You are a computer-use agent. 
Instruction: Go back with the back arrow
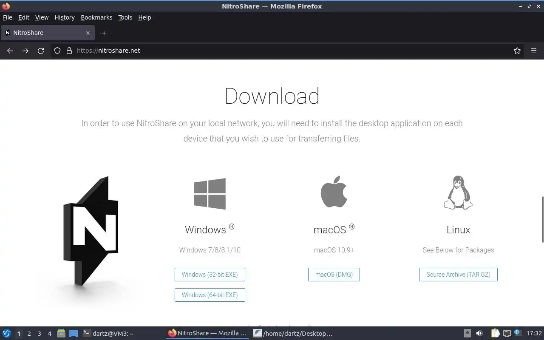pyautogui.click(x=10, y=51)
